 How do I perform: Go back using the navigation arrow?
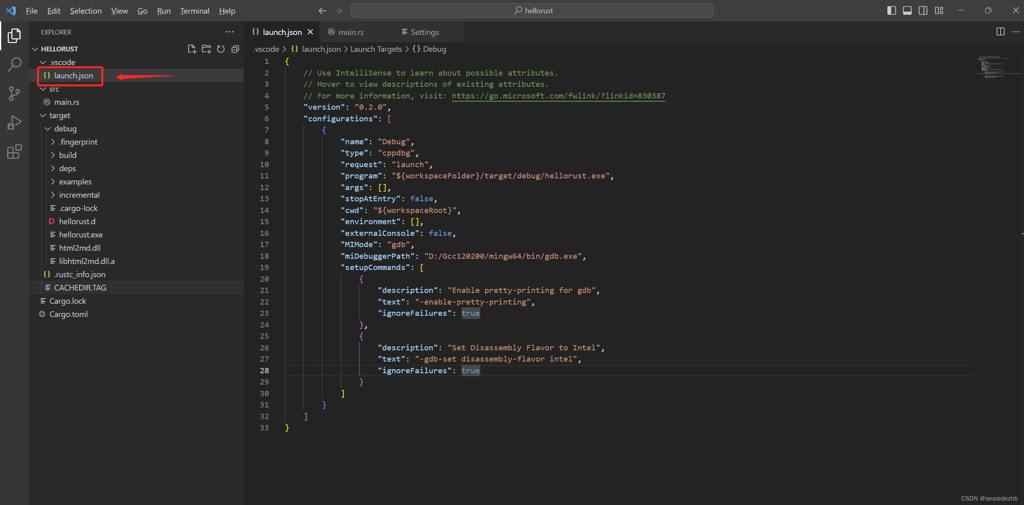click(322, 11)
